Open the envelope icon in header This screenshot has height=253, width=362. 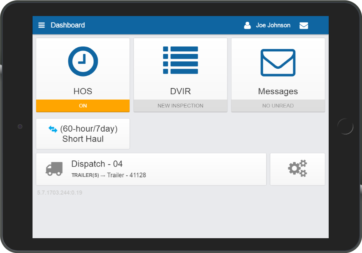(304, 26)
